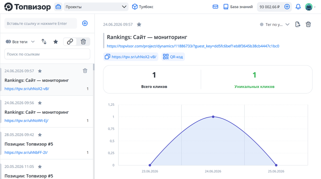
Task: Click the balance top-up plus icon
Action: (287, 7)
